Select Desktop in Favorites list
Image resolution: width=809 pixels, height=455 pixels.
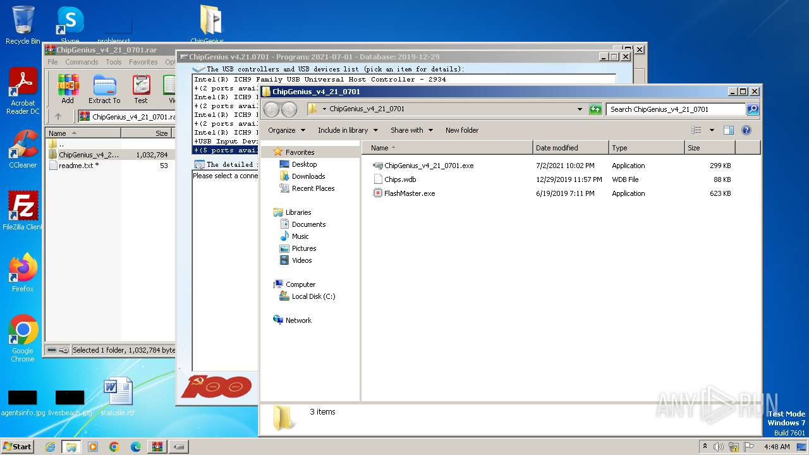pyautogui.click(x=298, y=164)
